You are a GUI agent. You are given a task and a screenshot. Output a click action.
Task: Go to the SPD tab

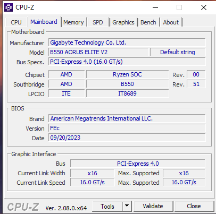(x=98, y=22)
